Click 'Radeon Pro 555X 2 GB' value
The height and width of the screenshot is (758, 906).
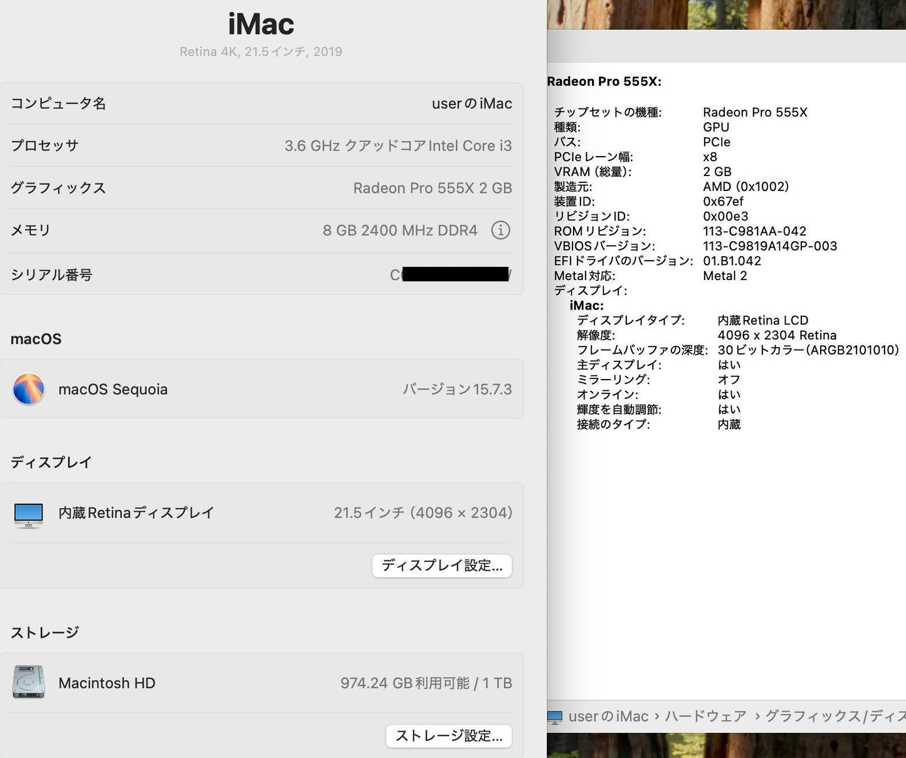click(433, 188)
